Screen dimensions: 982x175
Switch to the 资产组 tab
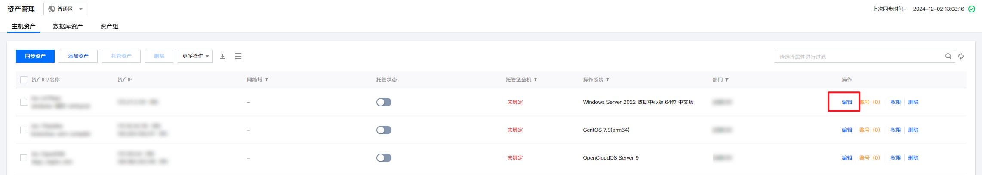[109, 26]
